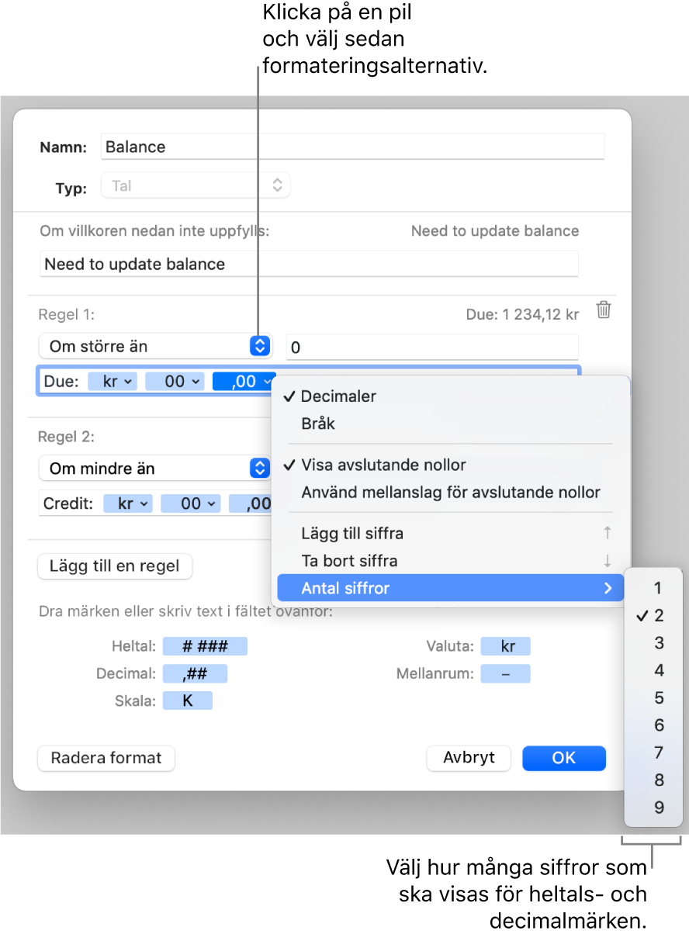The image size is (689, 941).
Task: Toggle "Visa avslutande nollor" option
Action: click(383, 465)
